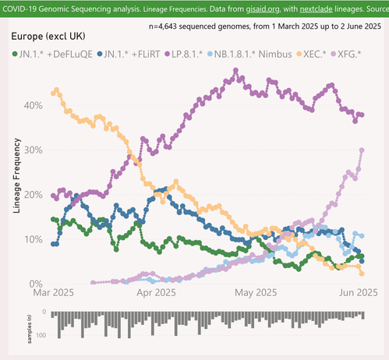Click the light blue NB.1.8.1.* Nimbus legend dot
This screenshot has height=360, width=389.
tap(210, 54)
